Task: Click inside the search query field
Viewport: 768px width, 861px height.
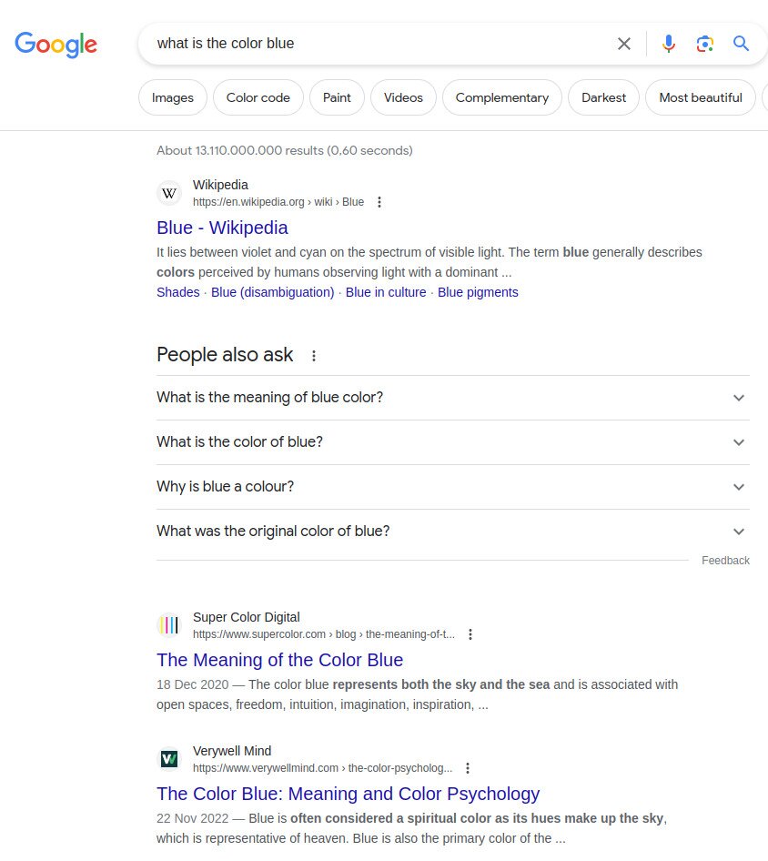Action: pos(379,44)
